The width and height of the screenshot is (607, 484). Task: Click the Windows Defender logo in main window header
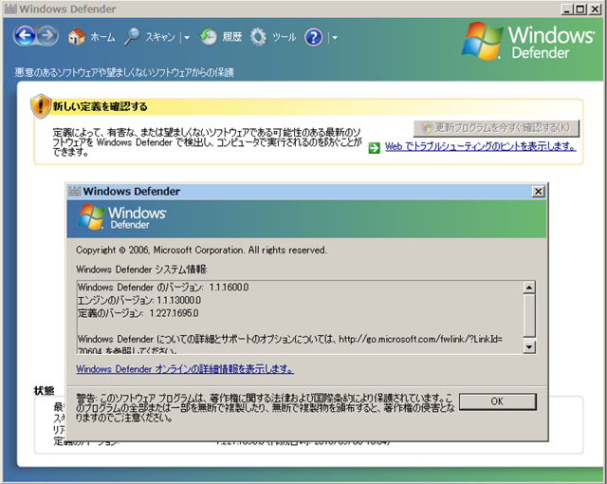point(529,42)
